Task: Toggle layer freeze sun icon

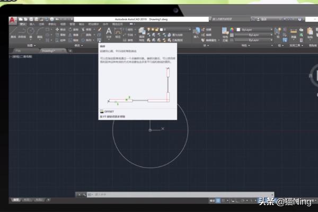Action: coord(153,30)
